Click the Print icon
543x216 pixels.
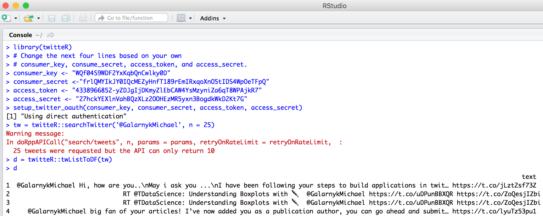83,18
